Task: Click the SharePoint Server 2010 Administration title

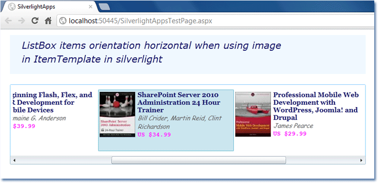Action: 179,102
